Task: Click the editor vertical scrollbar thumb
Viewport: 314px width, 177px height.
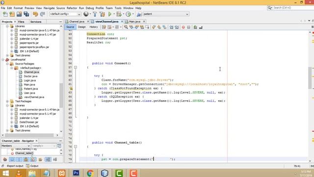Action: pyautogui.click(x=310, y=78)
